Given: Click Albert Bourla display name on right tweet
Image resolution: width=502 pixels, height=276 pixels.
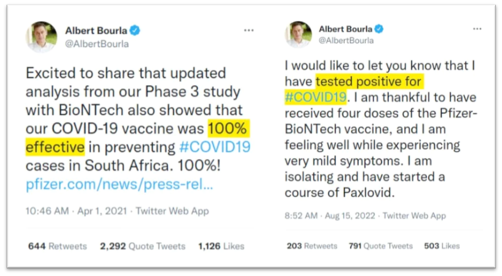Looking at the screenshot, I should point(346,28).
